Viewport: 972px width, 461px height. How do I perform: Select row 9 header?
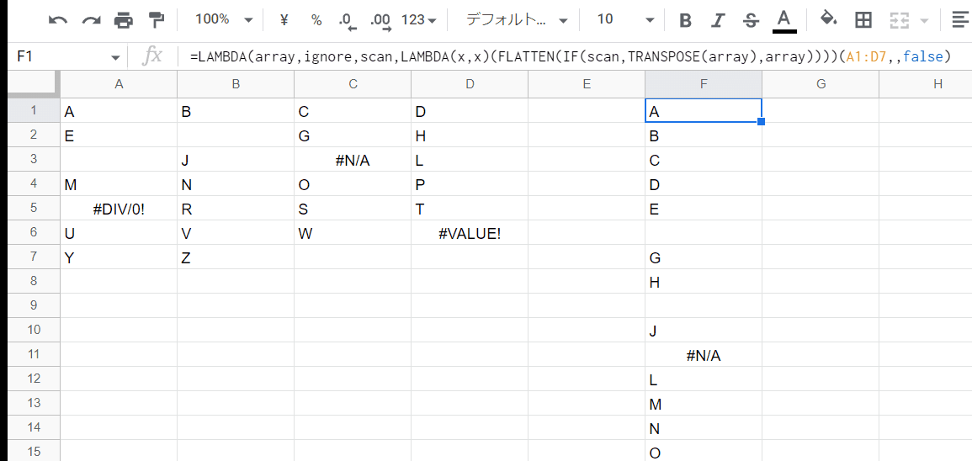tap(35, 305)
